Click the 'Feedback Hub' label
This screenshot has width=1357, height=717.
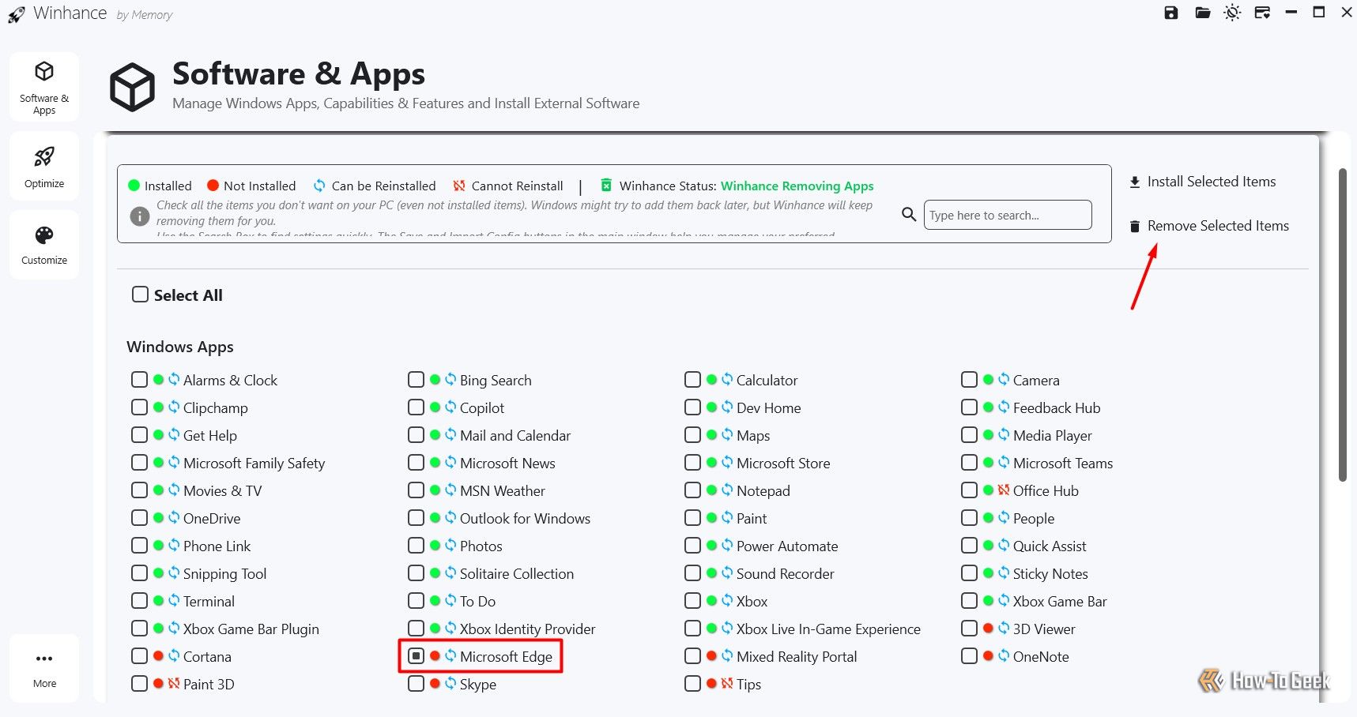click(1057, 407)
